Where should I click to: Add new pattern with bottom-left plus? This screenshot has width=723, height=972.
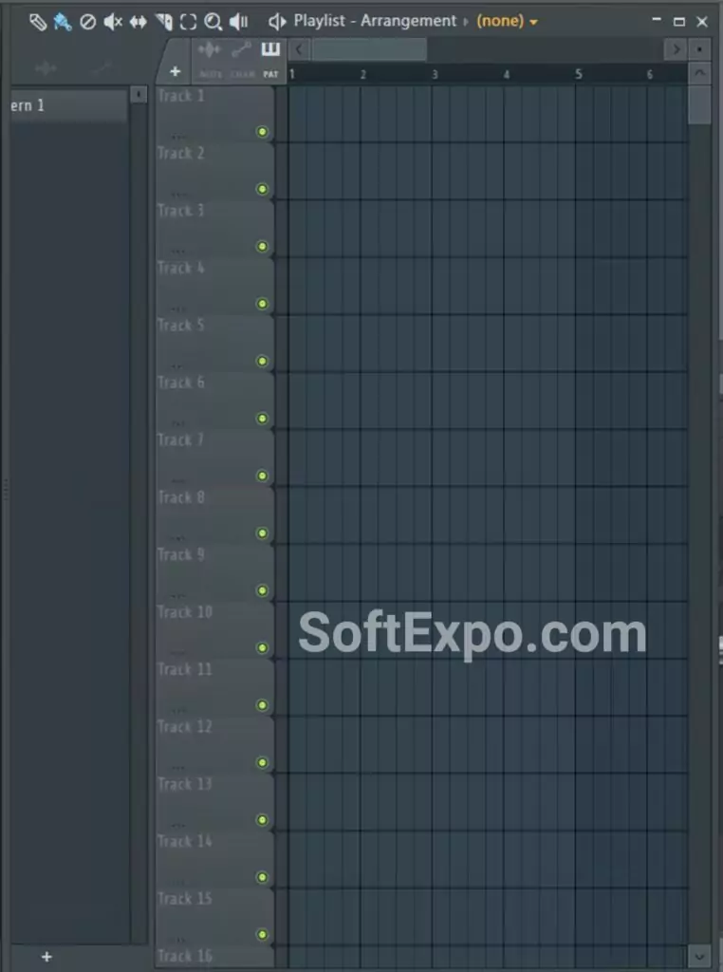point(46,957)
